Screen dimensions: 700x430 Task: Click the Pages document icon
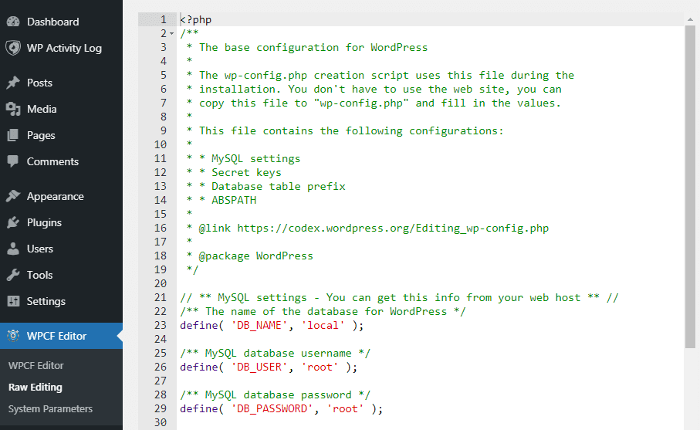13,135
